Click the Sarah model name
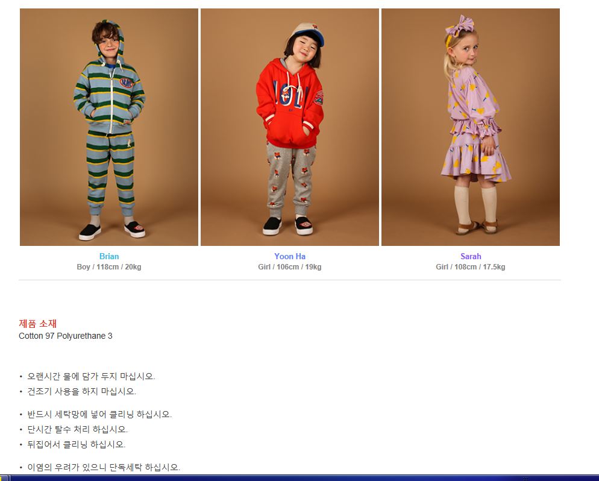The image size is (599, 481). pyautogui.click(x=471, y=256)
